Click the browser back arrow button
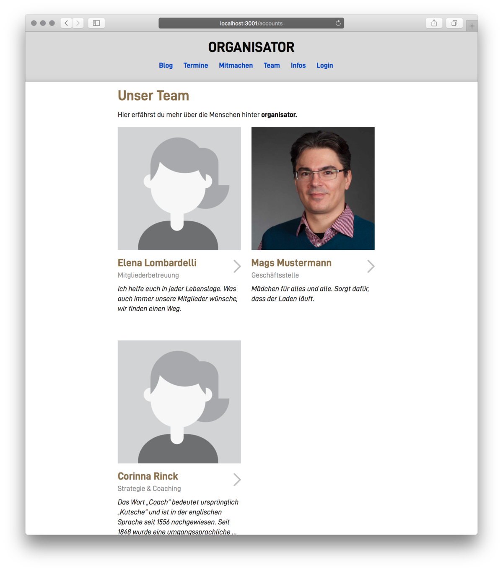Viewport: 503px width, 571px height. click(x=66, y=23)
